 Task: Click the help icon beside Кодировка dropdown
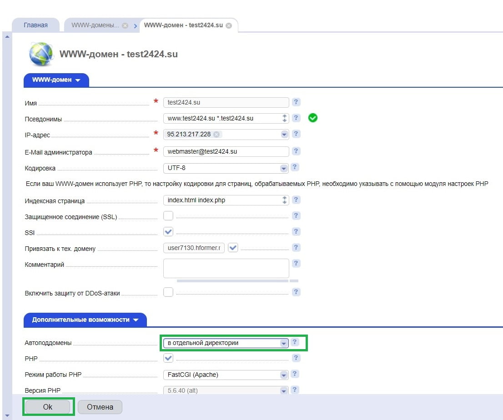(295, 167)
